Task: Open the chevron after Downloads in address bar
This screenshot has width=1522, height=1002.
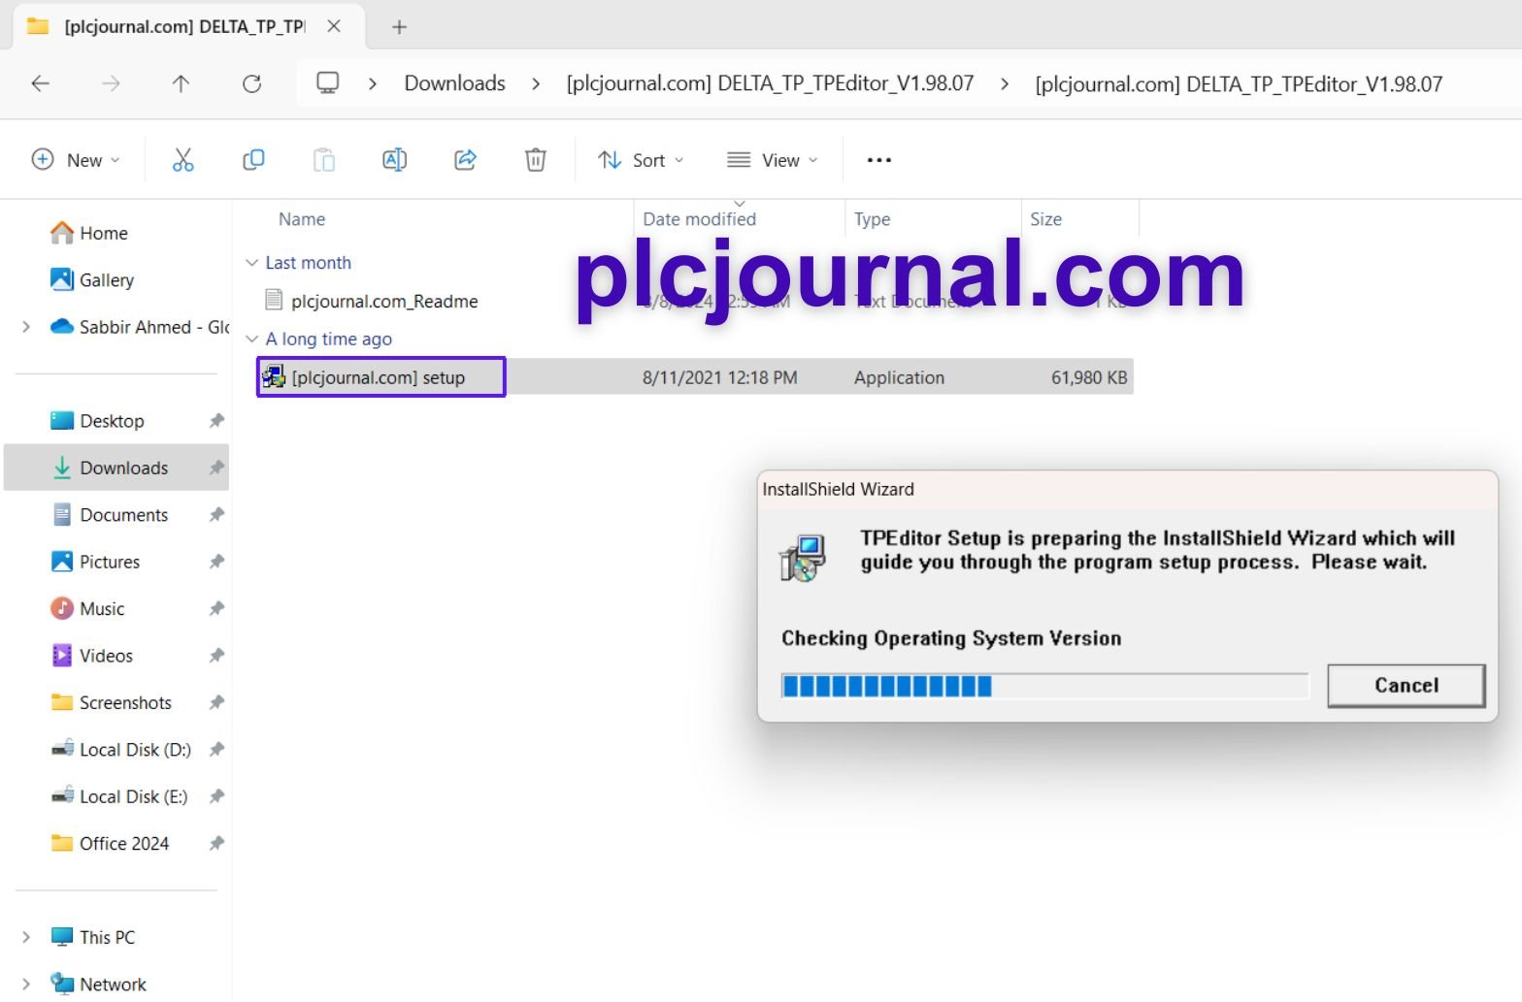Action: (x=536, y=83)
